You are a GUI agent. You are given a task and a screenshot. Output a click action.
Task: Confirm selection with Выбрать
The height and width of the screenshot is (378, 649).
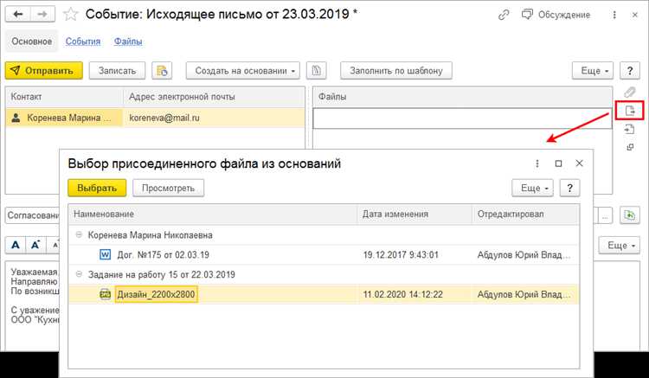[97, 189]
